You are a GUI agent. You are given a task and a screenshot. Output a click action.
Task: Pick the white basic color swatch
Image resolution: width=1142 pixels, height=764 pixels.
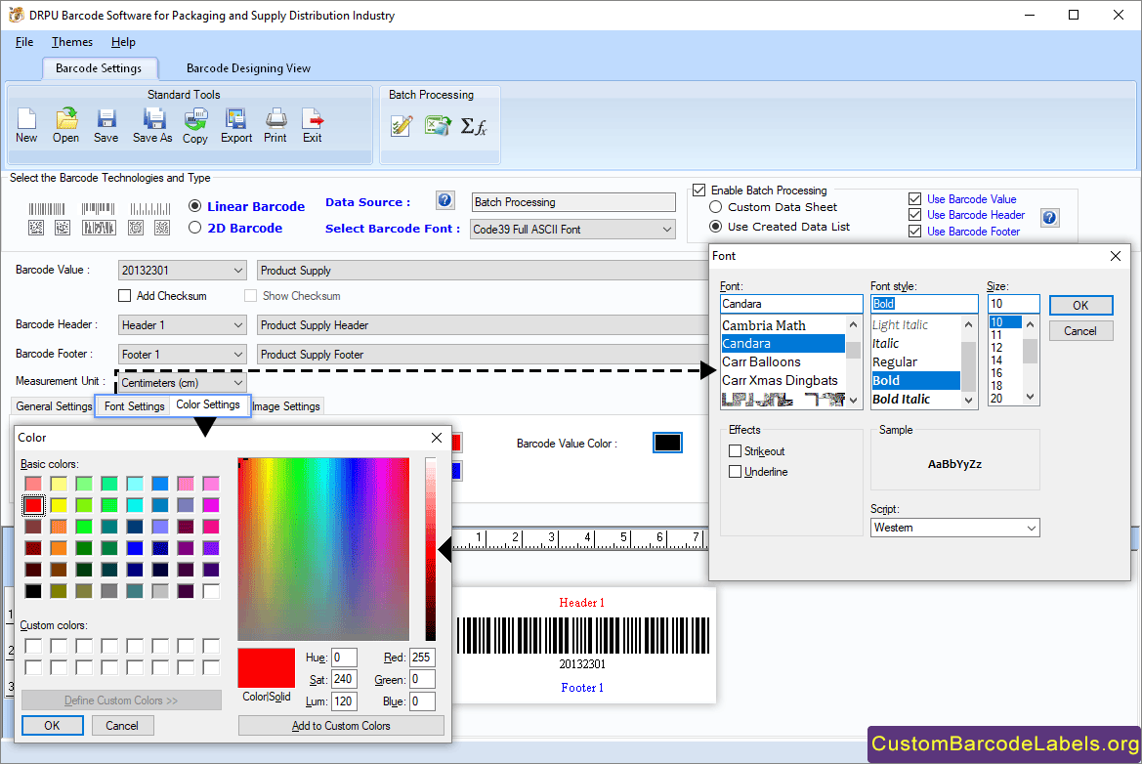coord(211,591)
